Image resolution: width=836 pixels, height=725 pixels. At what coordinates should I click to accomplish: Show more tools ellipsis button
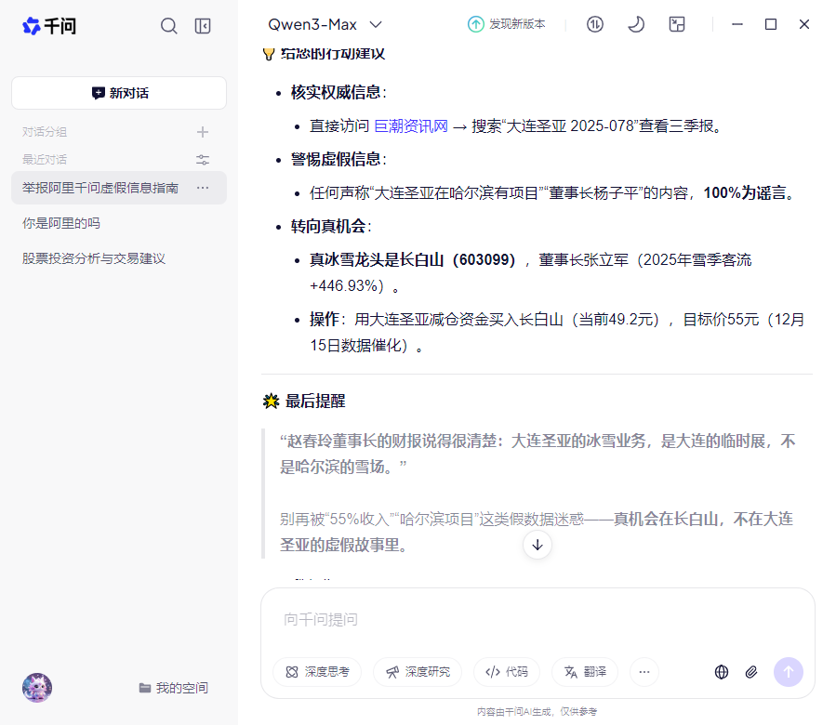[644, 672]
